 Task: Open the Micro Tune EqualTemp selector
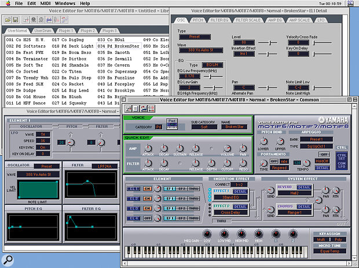pos(329,251)
